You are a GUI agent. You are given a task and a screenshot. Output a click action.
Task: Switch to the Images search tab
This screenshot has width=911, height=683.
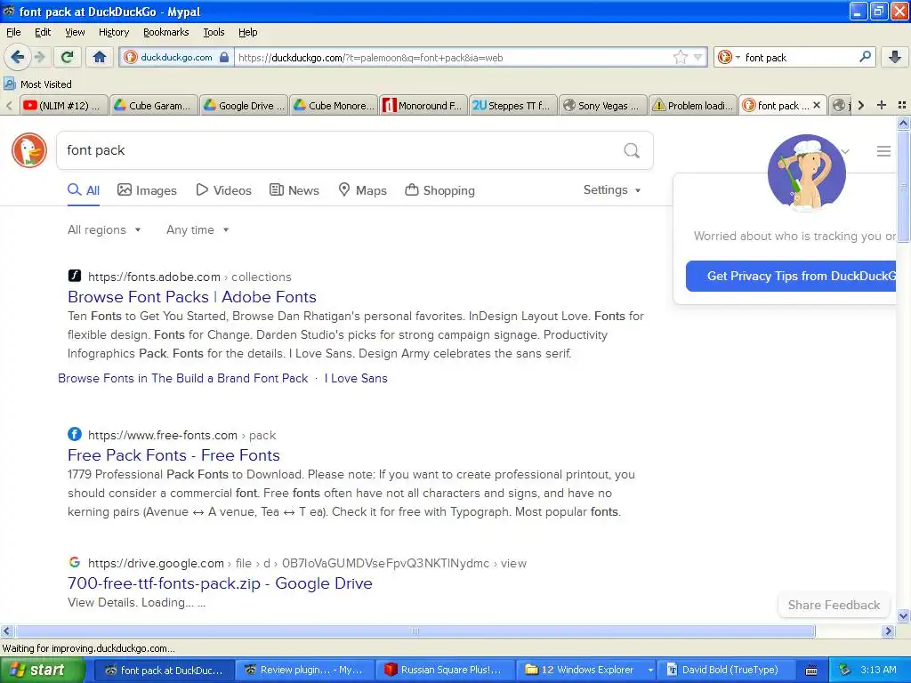(147, 190)
